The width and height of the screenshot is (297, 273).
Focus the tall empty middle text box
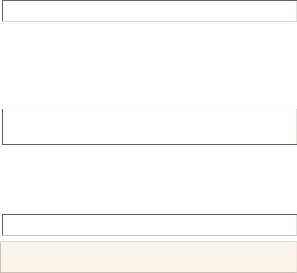(150, 127)
